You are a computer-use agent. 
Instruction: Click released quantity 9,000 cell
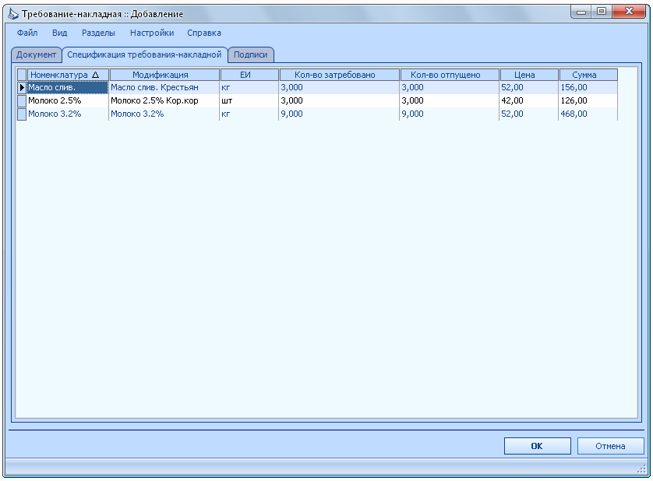click(x=450, y=114)
